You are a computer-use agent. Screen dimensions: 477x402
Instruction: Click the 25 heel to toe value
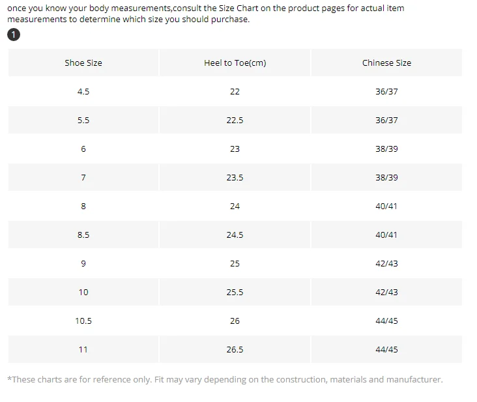tap(235, 263)
